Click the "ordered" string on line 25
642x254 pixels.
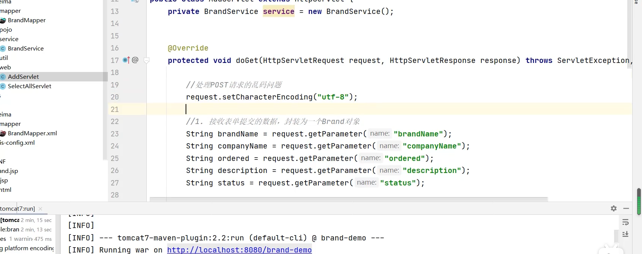click(405, 158)
